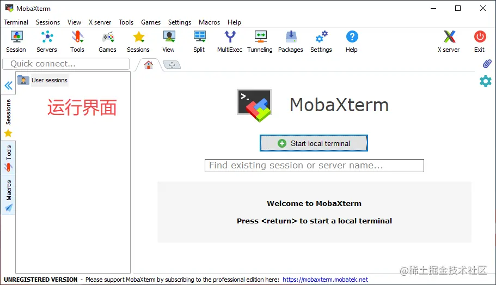
Task: Minimize the MobaXterm window
Action: (x=433, y=8)
